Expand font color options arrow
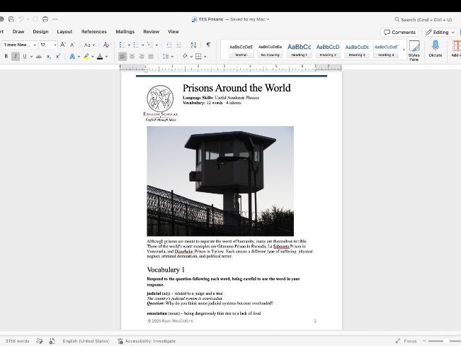461x346 pixels. tap(106, 57)
